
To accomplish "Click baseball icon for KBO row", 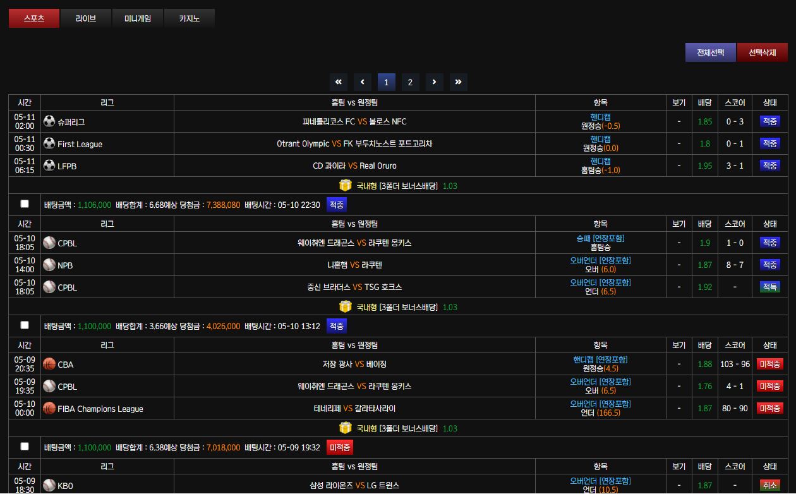I will (49, 485).
